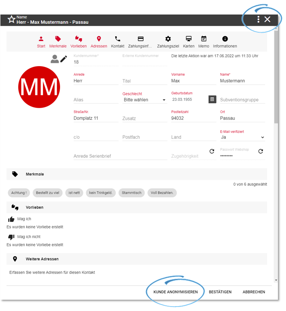The height and width of the screenshot is (311, 286).
Task: Click the Merkmale section tag icon
Action: (x=15, y=174)
